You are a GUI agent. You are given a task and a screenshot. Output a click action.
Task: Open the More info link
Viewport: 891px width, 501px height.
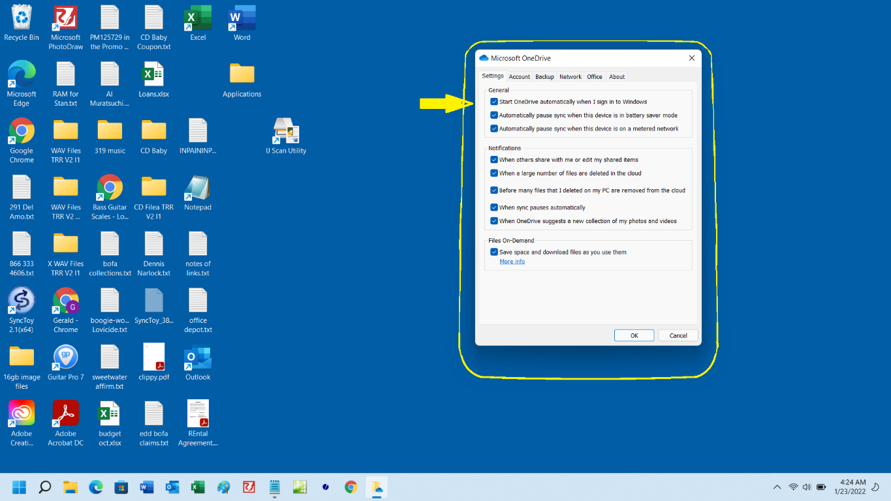(512, 262)
